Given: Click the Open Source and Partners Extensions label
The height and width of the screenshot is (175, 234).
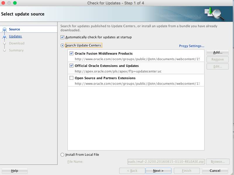Looking at the screenshot, I should point(105,78).
